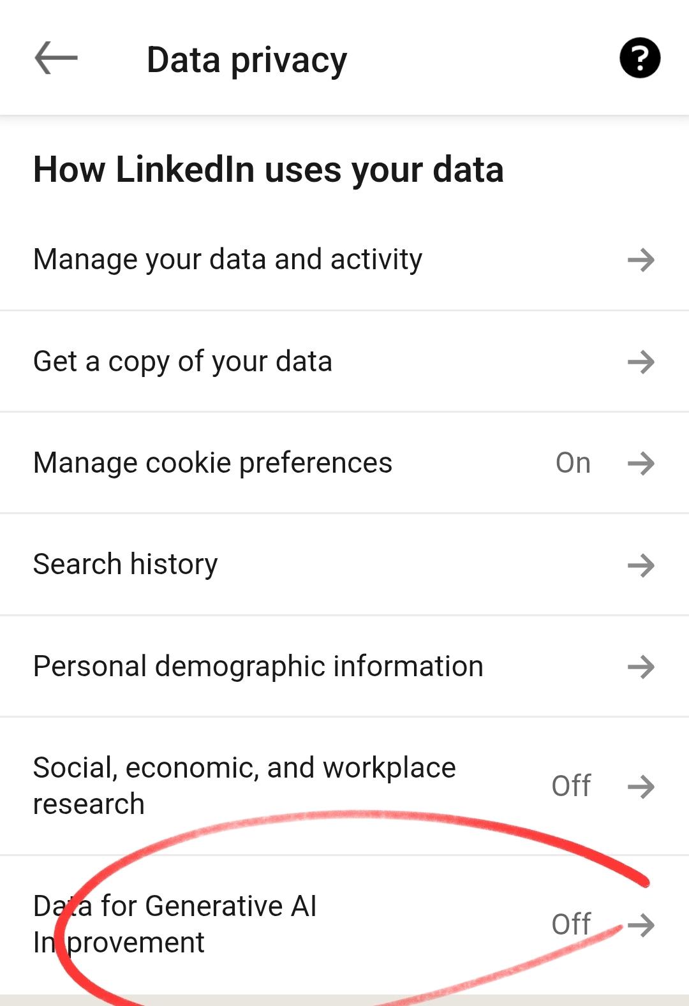Open Manage cookie preferences
The height and width of the screenshot is (1006, 689).
[212, 463]
